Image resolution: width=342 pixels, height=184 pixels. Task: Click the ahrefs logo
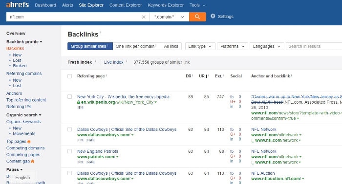(x=18, y=5)
